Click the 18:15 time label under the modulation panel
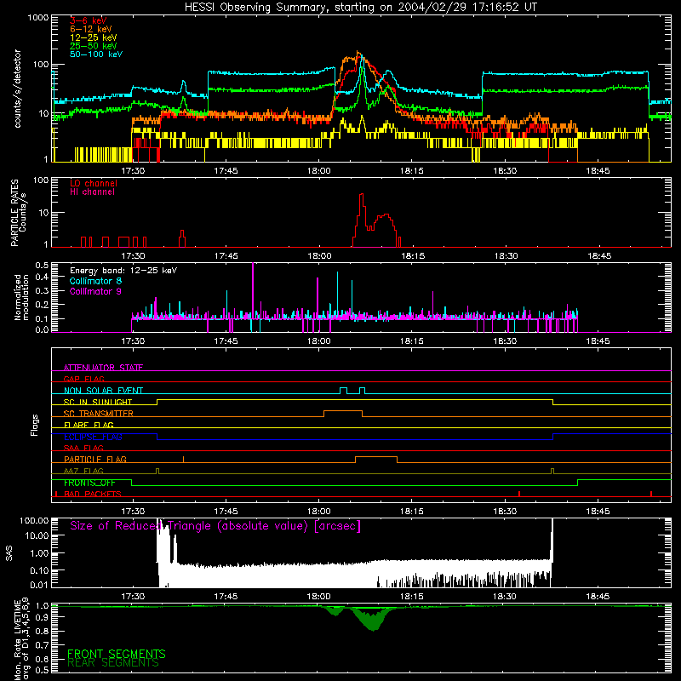This screenshot has width=681, height=681. click(x=412, y=341)
